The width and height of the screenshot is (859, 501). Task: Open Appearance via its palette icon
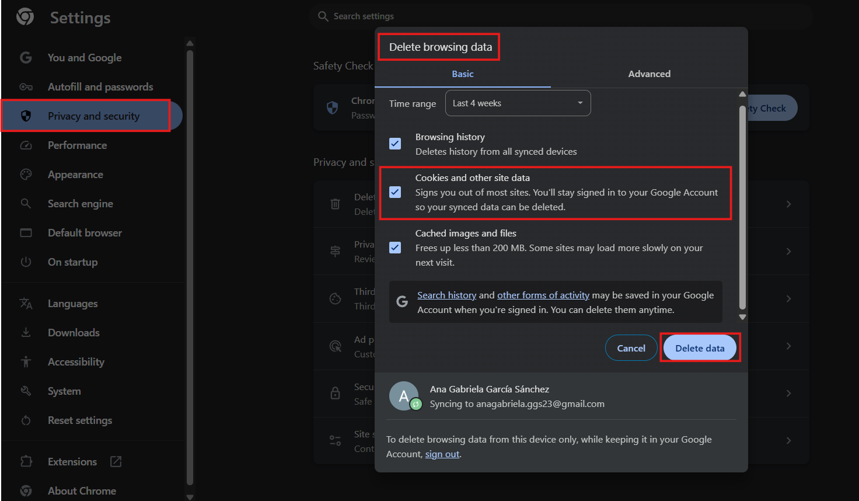pos(26,174)
